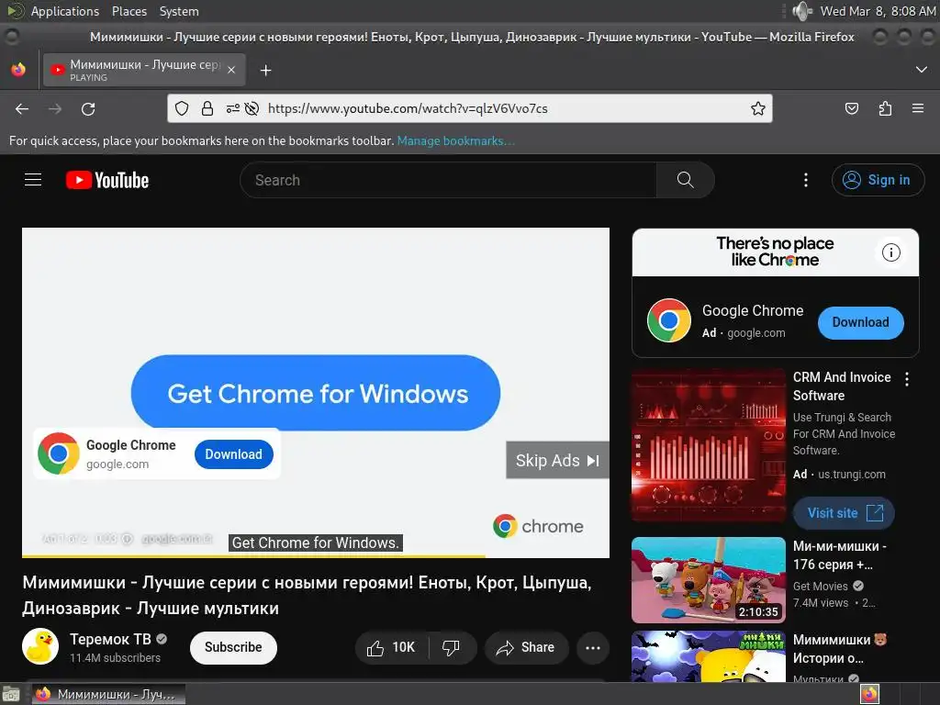Show site security padlock info
Viewport: 940px width, 705px height.
[207, 108]
